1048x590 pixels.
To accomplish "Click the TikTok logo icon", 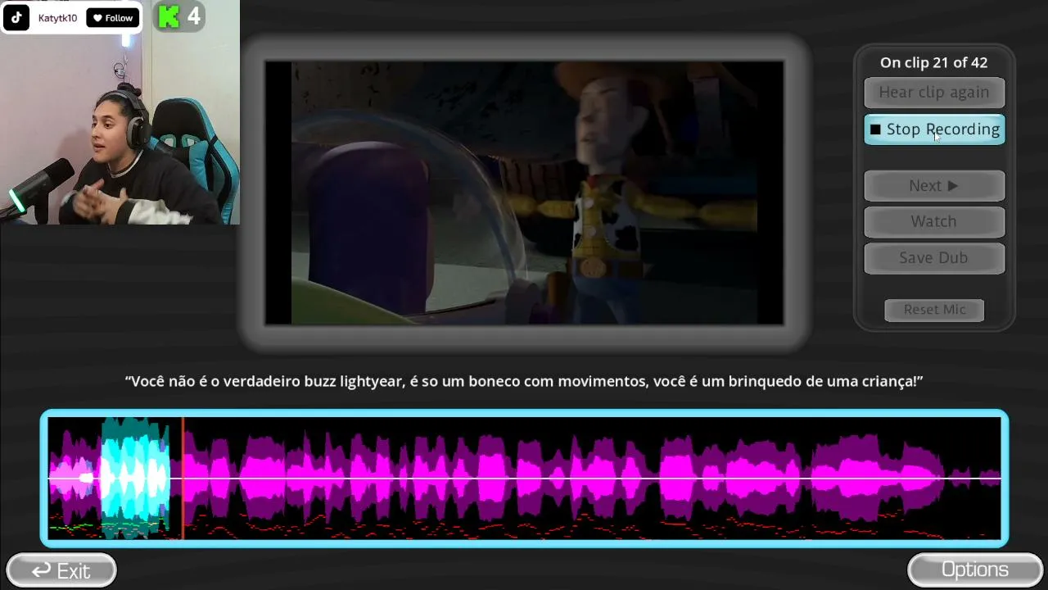I will (x=17, y=17).
